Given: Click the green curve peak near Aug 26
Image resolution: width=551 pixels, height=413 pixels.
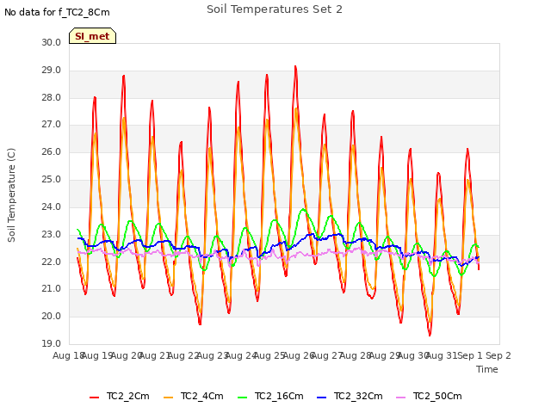Looking at the screenshot, I should 303,209.
